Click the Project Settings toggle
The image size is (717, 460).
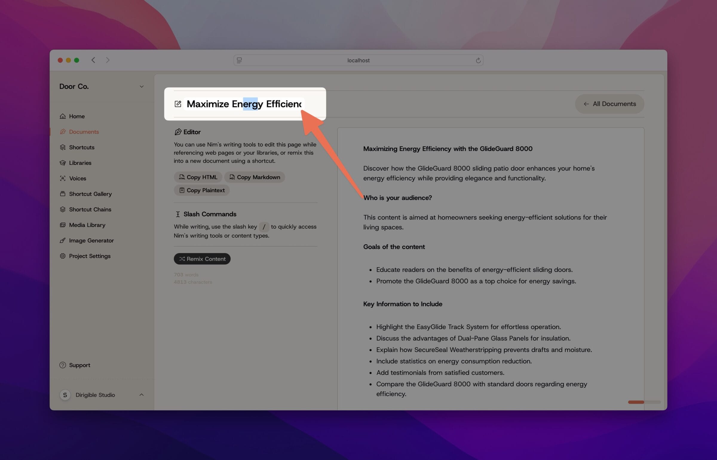[89, 256]
